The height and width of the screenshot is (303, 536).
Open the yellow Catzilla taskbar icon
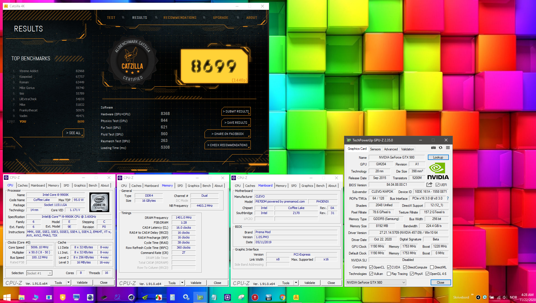pos(296,297)
